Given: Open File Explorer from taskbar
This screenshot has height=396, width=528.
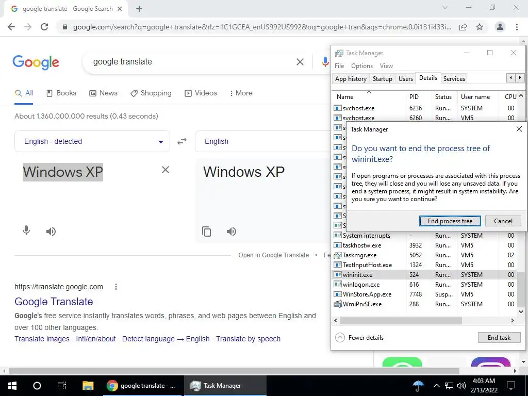Looking at the screenshot, I should [x=88, y=386].
